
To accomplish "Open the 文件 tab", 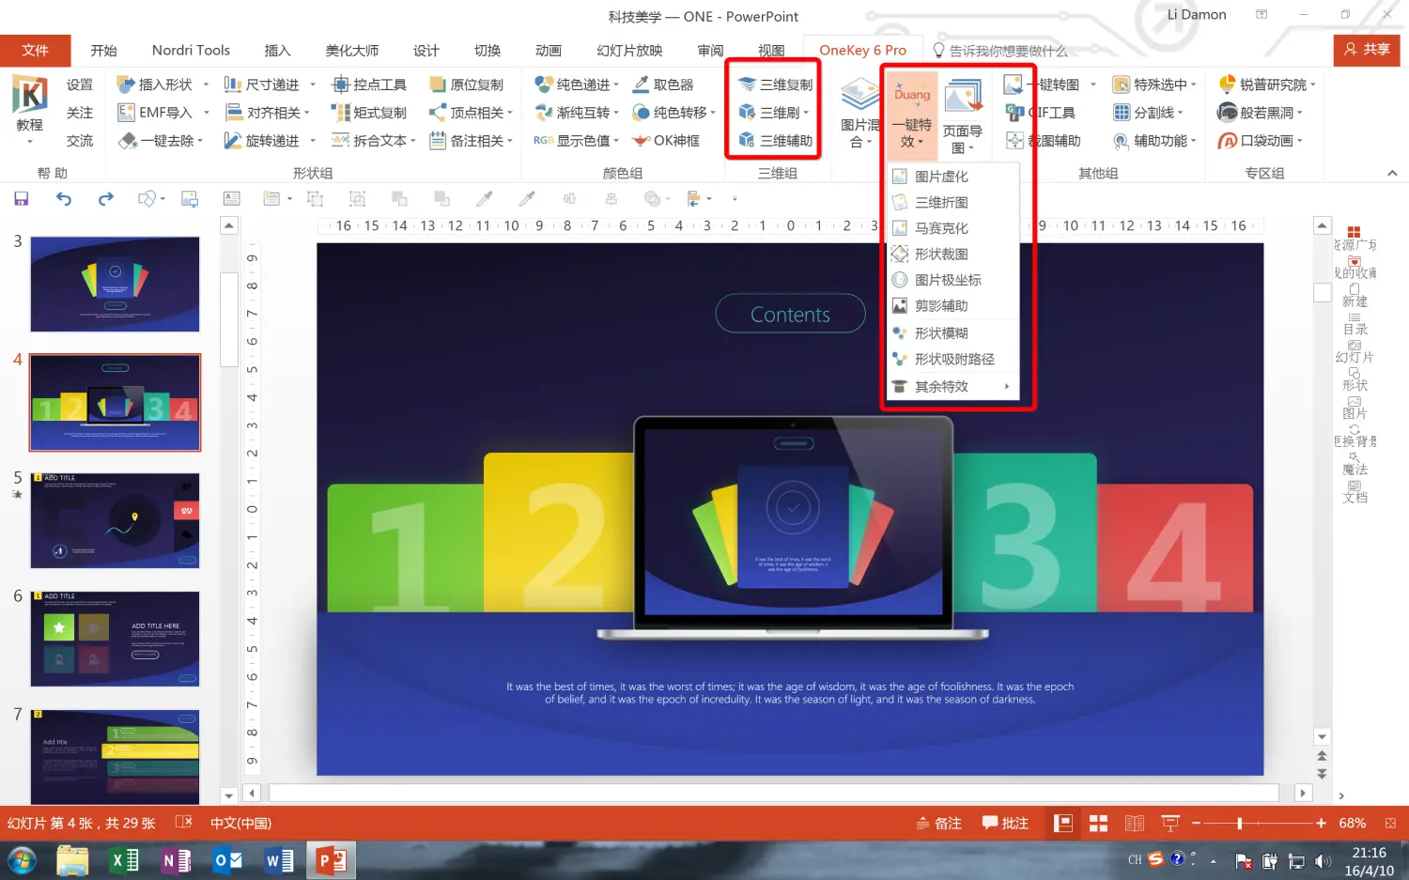I will point(36,51).
